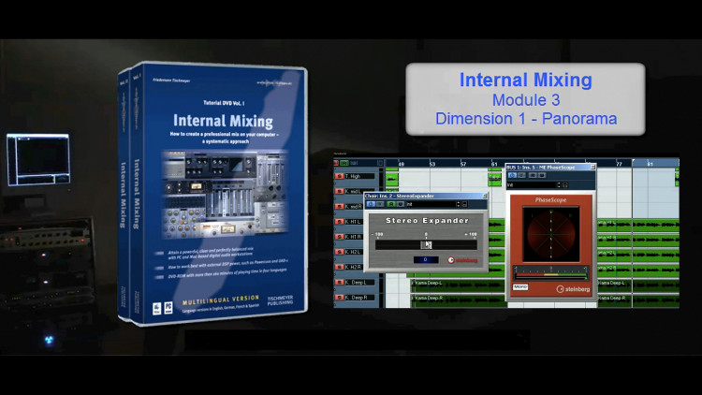
Task: Click the StereoExpander window title bar
Action: click(x=425, y=197)
